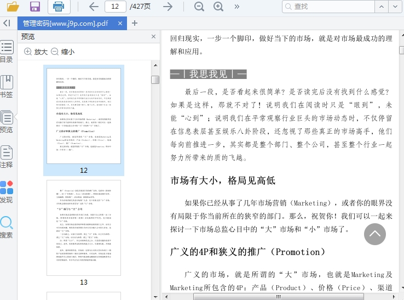Open the 目录 table of contents panel
404x300 pixels.
tap(7, 52)
